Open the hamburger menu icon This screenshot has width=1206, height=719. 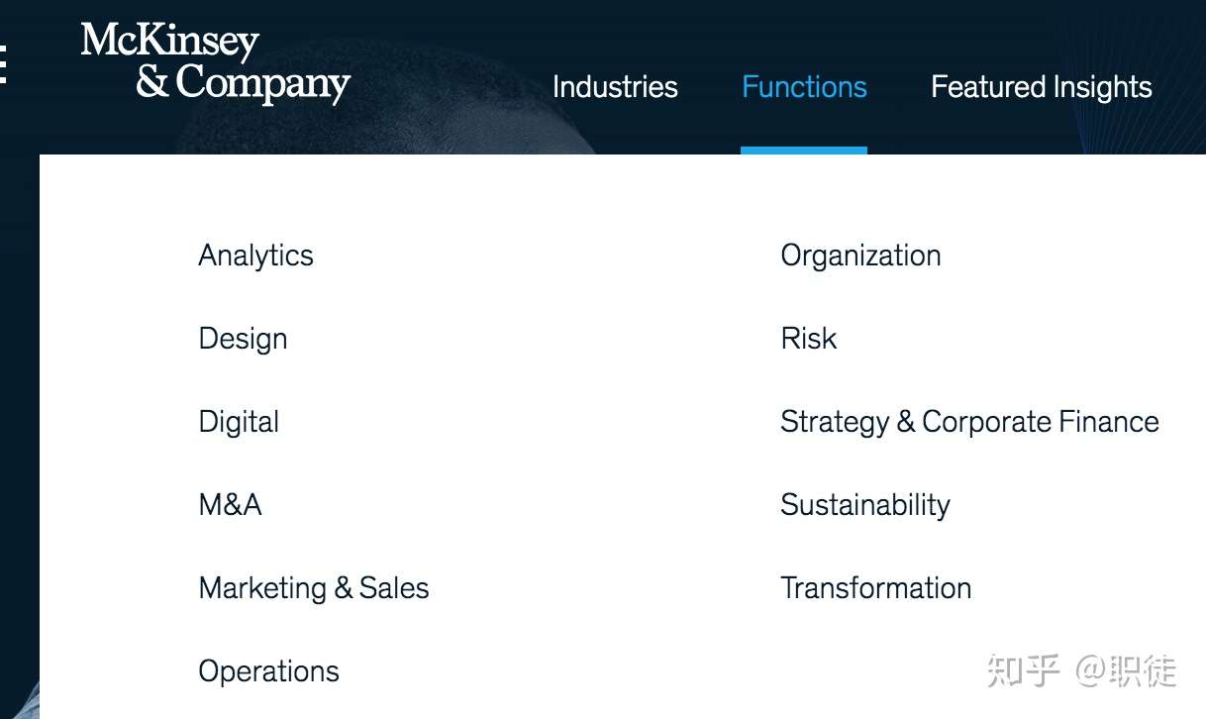pos(4,63)
